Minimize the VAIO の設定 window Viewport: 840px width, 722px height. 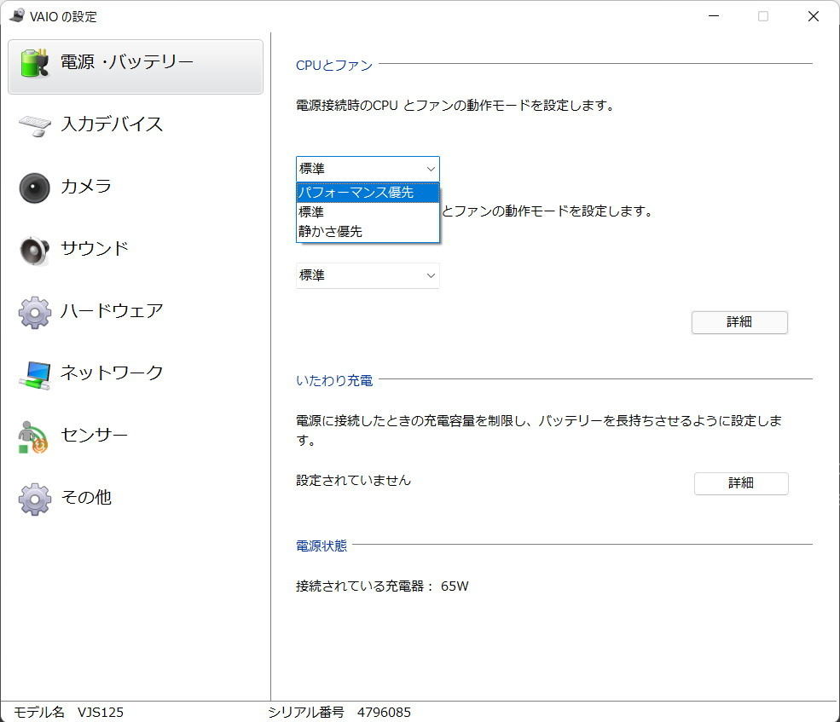[x=714, y=16]
